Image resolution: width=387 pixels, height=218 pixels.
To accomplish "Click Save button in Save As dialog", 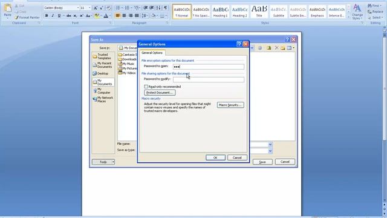I will tap(262, 162).
